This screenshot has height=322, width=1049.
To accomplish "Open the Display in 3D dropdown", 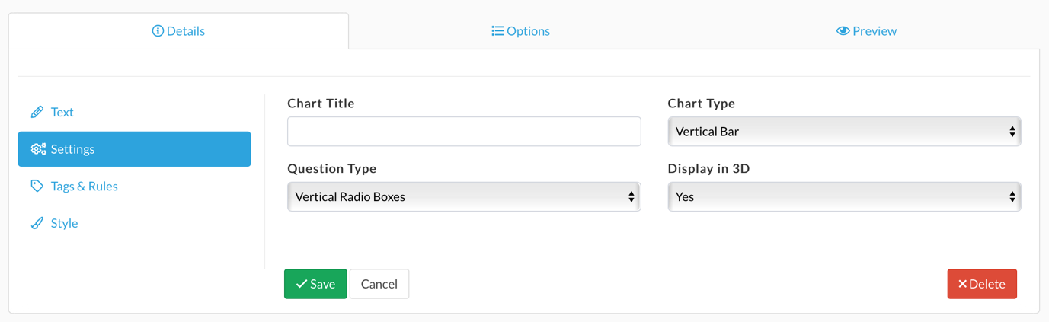I will coord(843,196).
